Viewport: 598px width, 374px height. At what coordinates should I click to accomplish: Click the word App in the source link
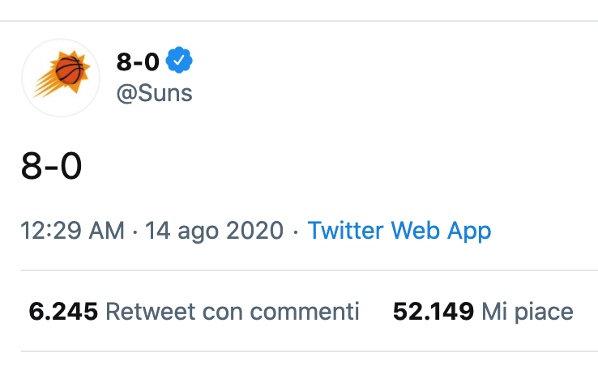pyautogui.click(x=469, y=232)
